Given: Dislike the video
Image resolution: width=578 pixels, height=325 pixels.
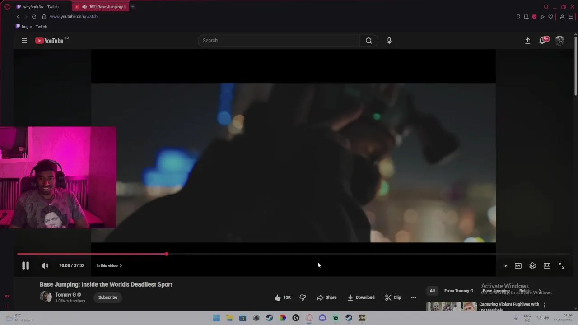Looking at the screenshot, I should pyautogui.click(x=303, y=297).
